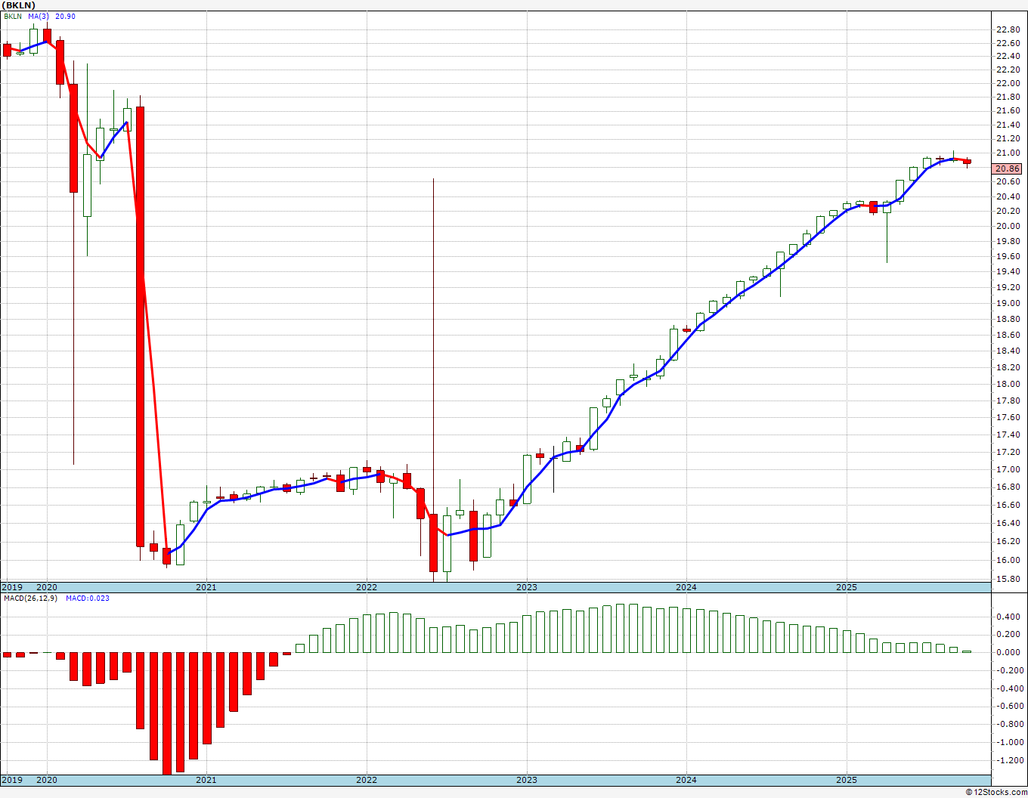Viewport: 1028px width, 798px height.
Task: Click the 2024 label on MACD panel axis
Action: 686,780
